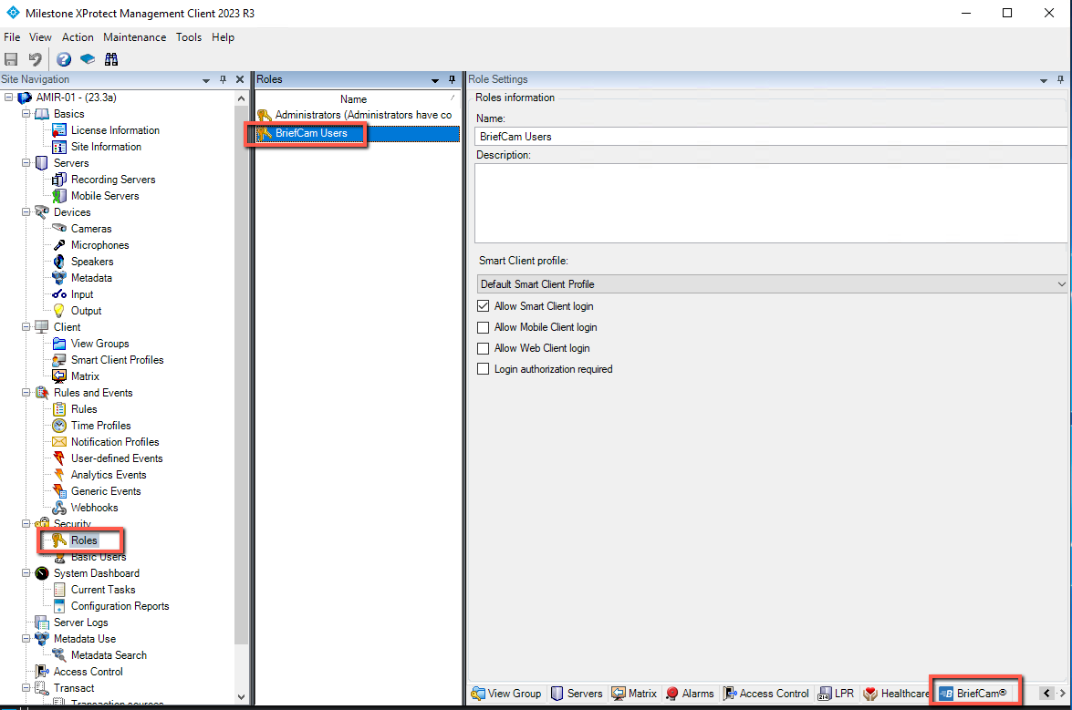Close the Site Navigation panel

[240, 80]
